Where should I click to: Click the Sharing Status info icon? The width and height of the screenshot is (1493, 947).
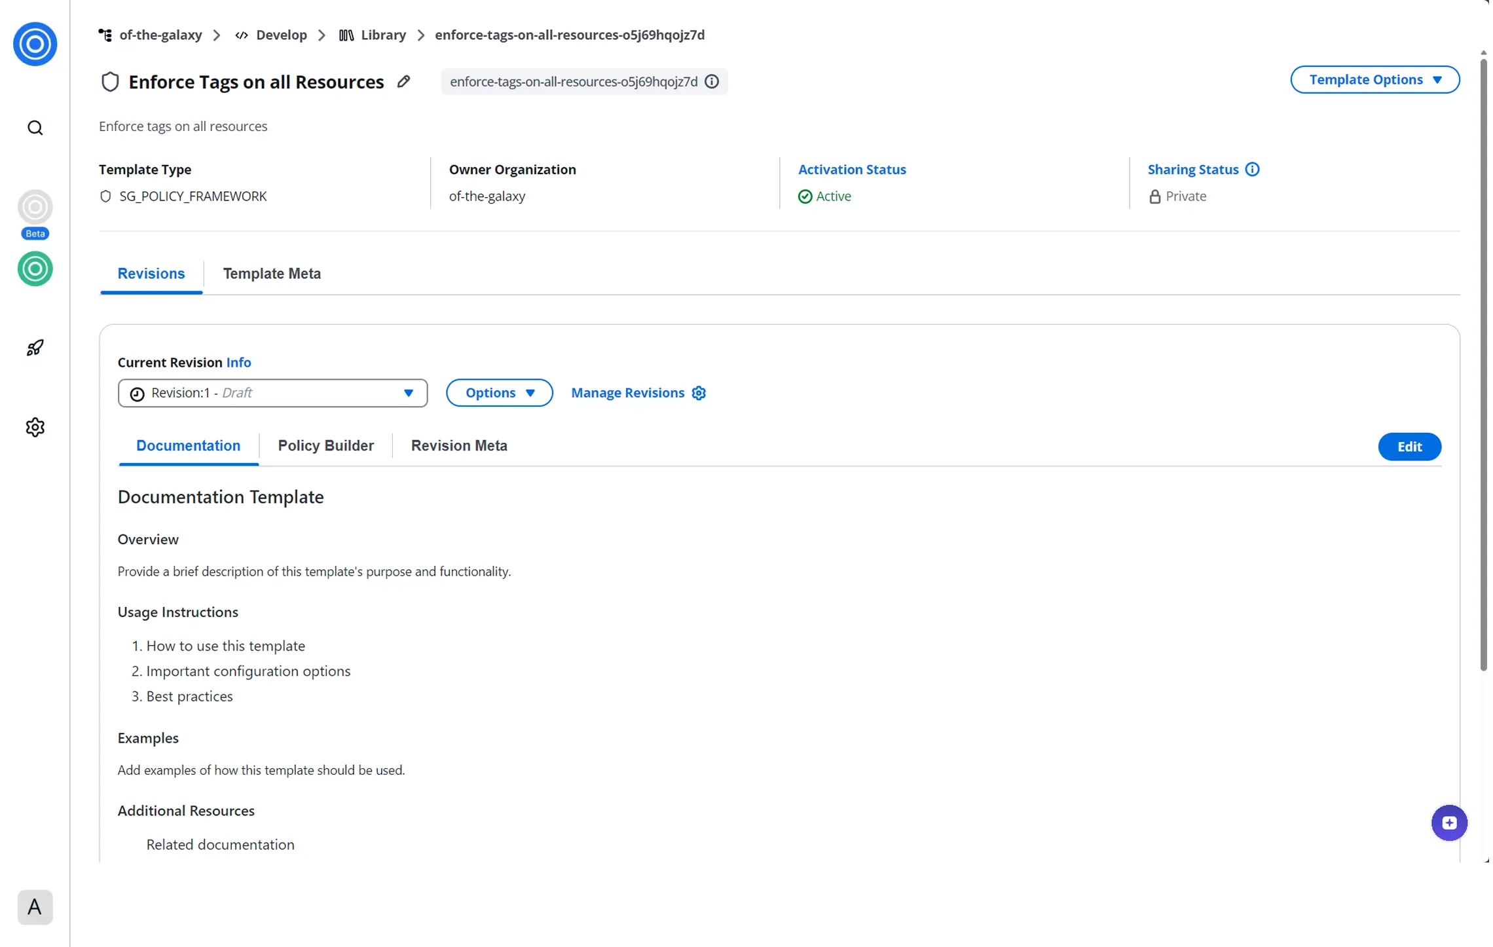tap(1252, 170)
